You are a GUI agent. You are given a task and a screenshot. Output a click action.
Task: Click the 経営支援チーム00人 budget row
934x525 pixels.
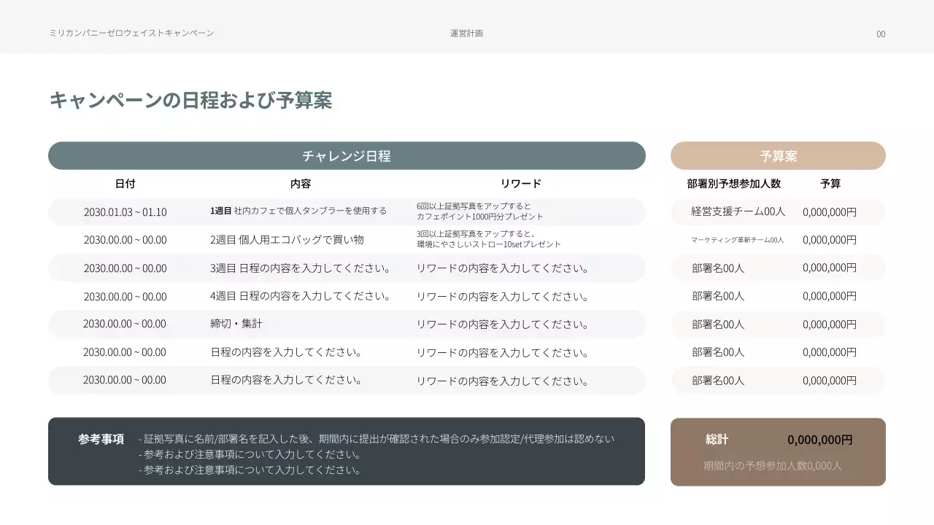[778, 212]
